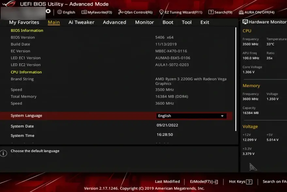The image size is (287, 192).
Task: Click LED EC2 Version value AULA1-S072-0203
Action: pos(172,65)
